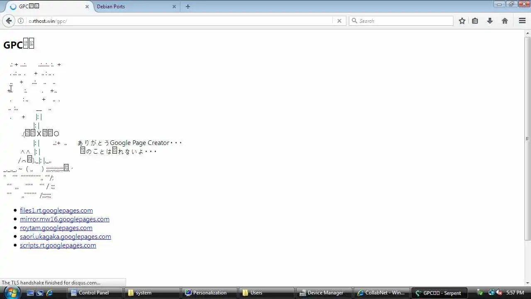Open files1.rt.googlepages.com link
Image resolution: width=531 pixels, height=299 pixels.
pyautogui.click(x=56, y=211)
